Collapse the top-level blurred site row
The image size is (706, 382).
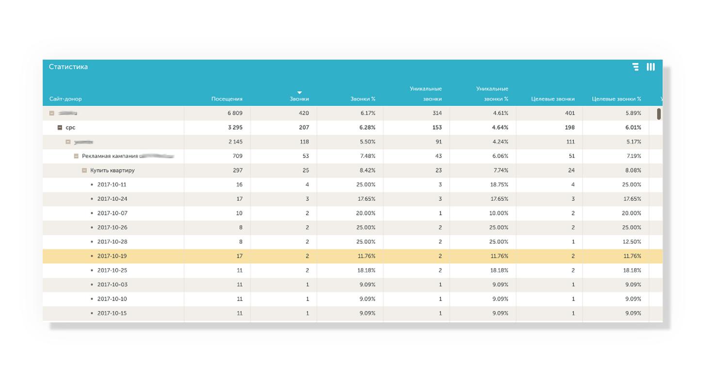point(52,113)
